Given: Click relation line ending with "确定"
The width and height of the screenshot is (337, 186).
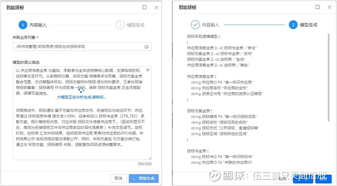Looking at the screenshot, I should click(x=218, y=65).
